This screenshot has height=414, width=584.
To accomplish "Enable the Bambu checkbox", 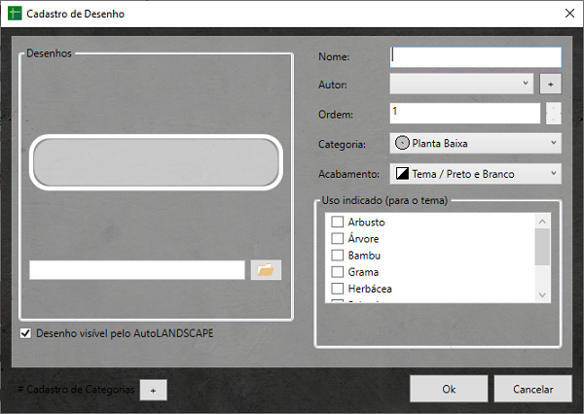I will point(338,256).
